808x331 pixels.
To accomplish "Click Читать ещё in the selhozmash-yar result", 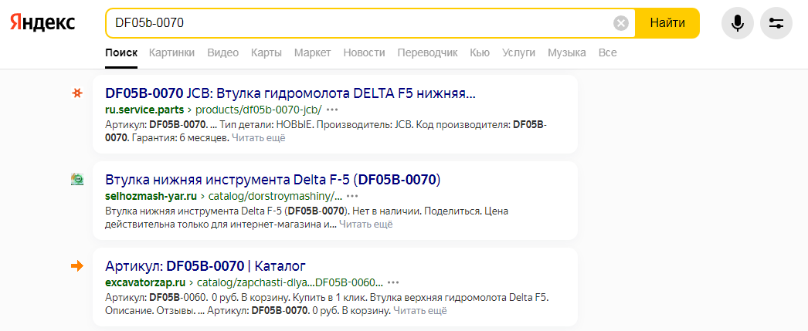I will point(366,225).
